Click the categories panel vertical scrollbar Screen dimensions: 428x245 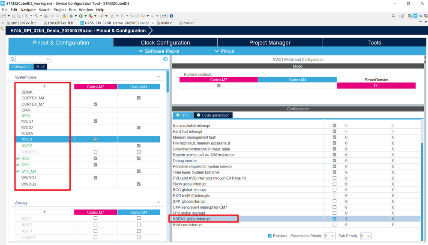(x=168, y=82)
